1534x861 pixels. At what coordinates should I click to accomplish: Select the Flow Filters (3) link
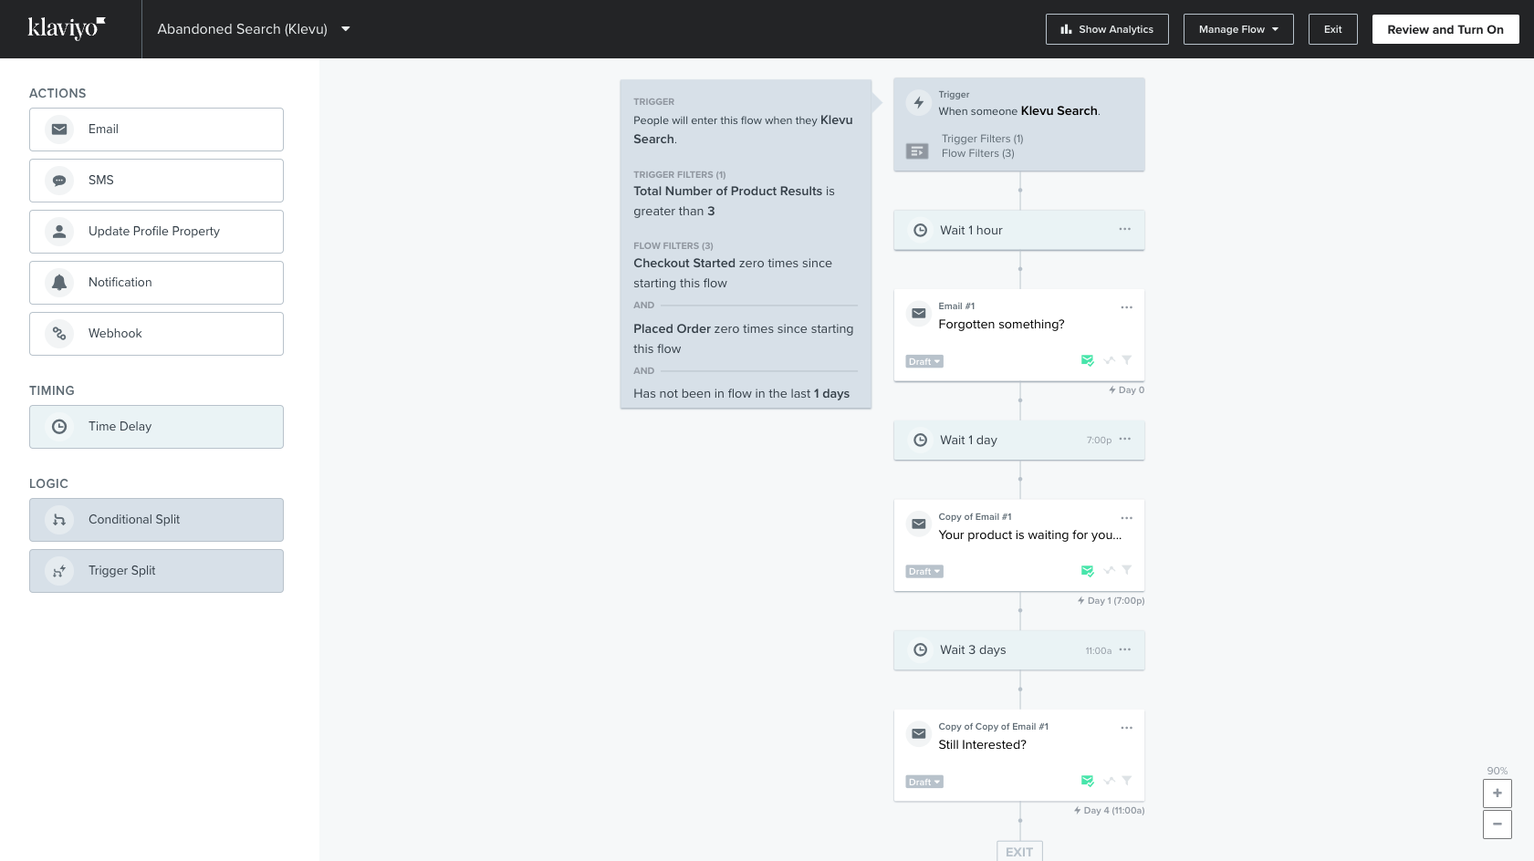(x=978, y=154)
